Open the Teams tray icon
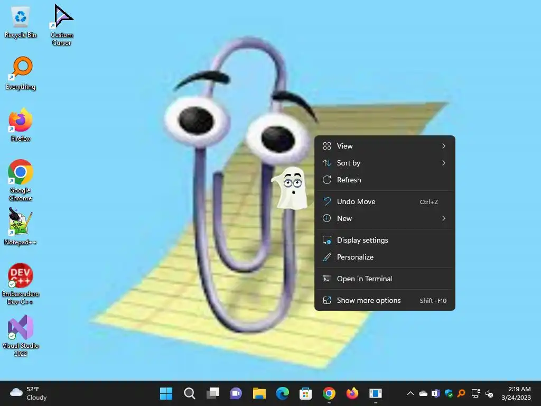The height and width of the screenshot is (406, 541). [436, 393]
